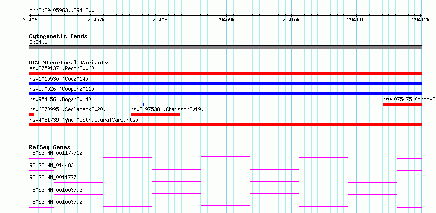Click the nsv954456 (Dogan2014) thin blue feature

tap(87, 104)
